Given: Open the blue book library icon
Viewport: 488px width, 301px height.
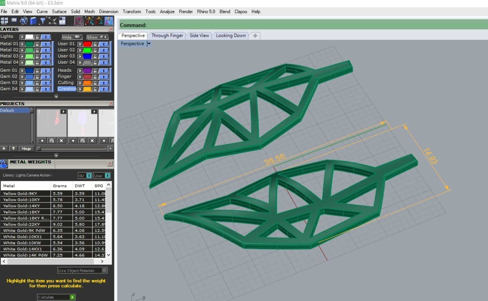Looking at the screenshot, I should [33, 21].
